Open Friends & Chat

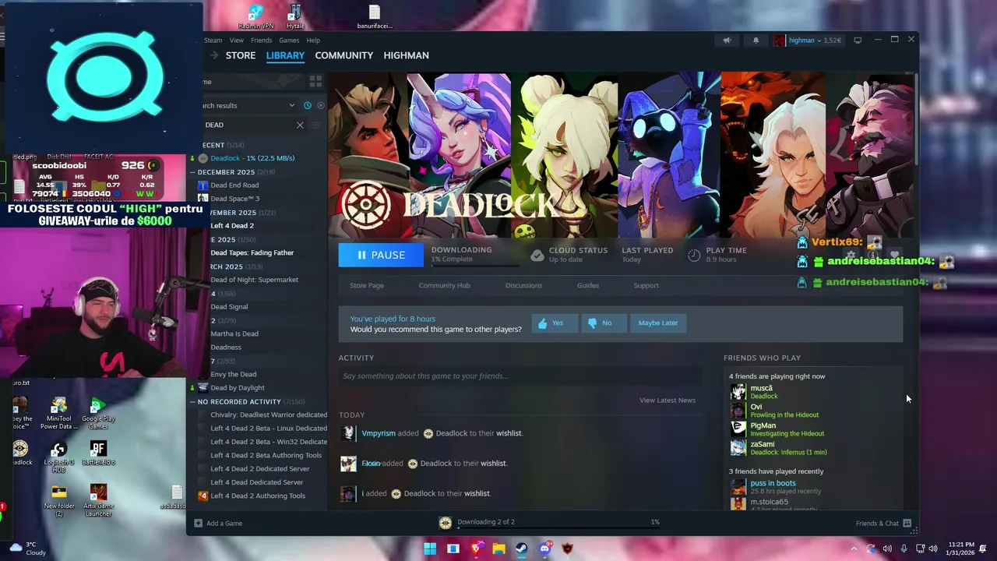click(x=883, y=524)
